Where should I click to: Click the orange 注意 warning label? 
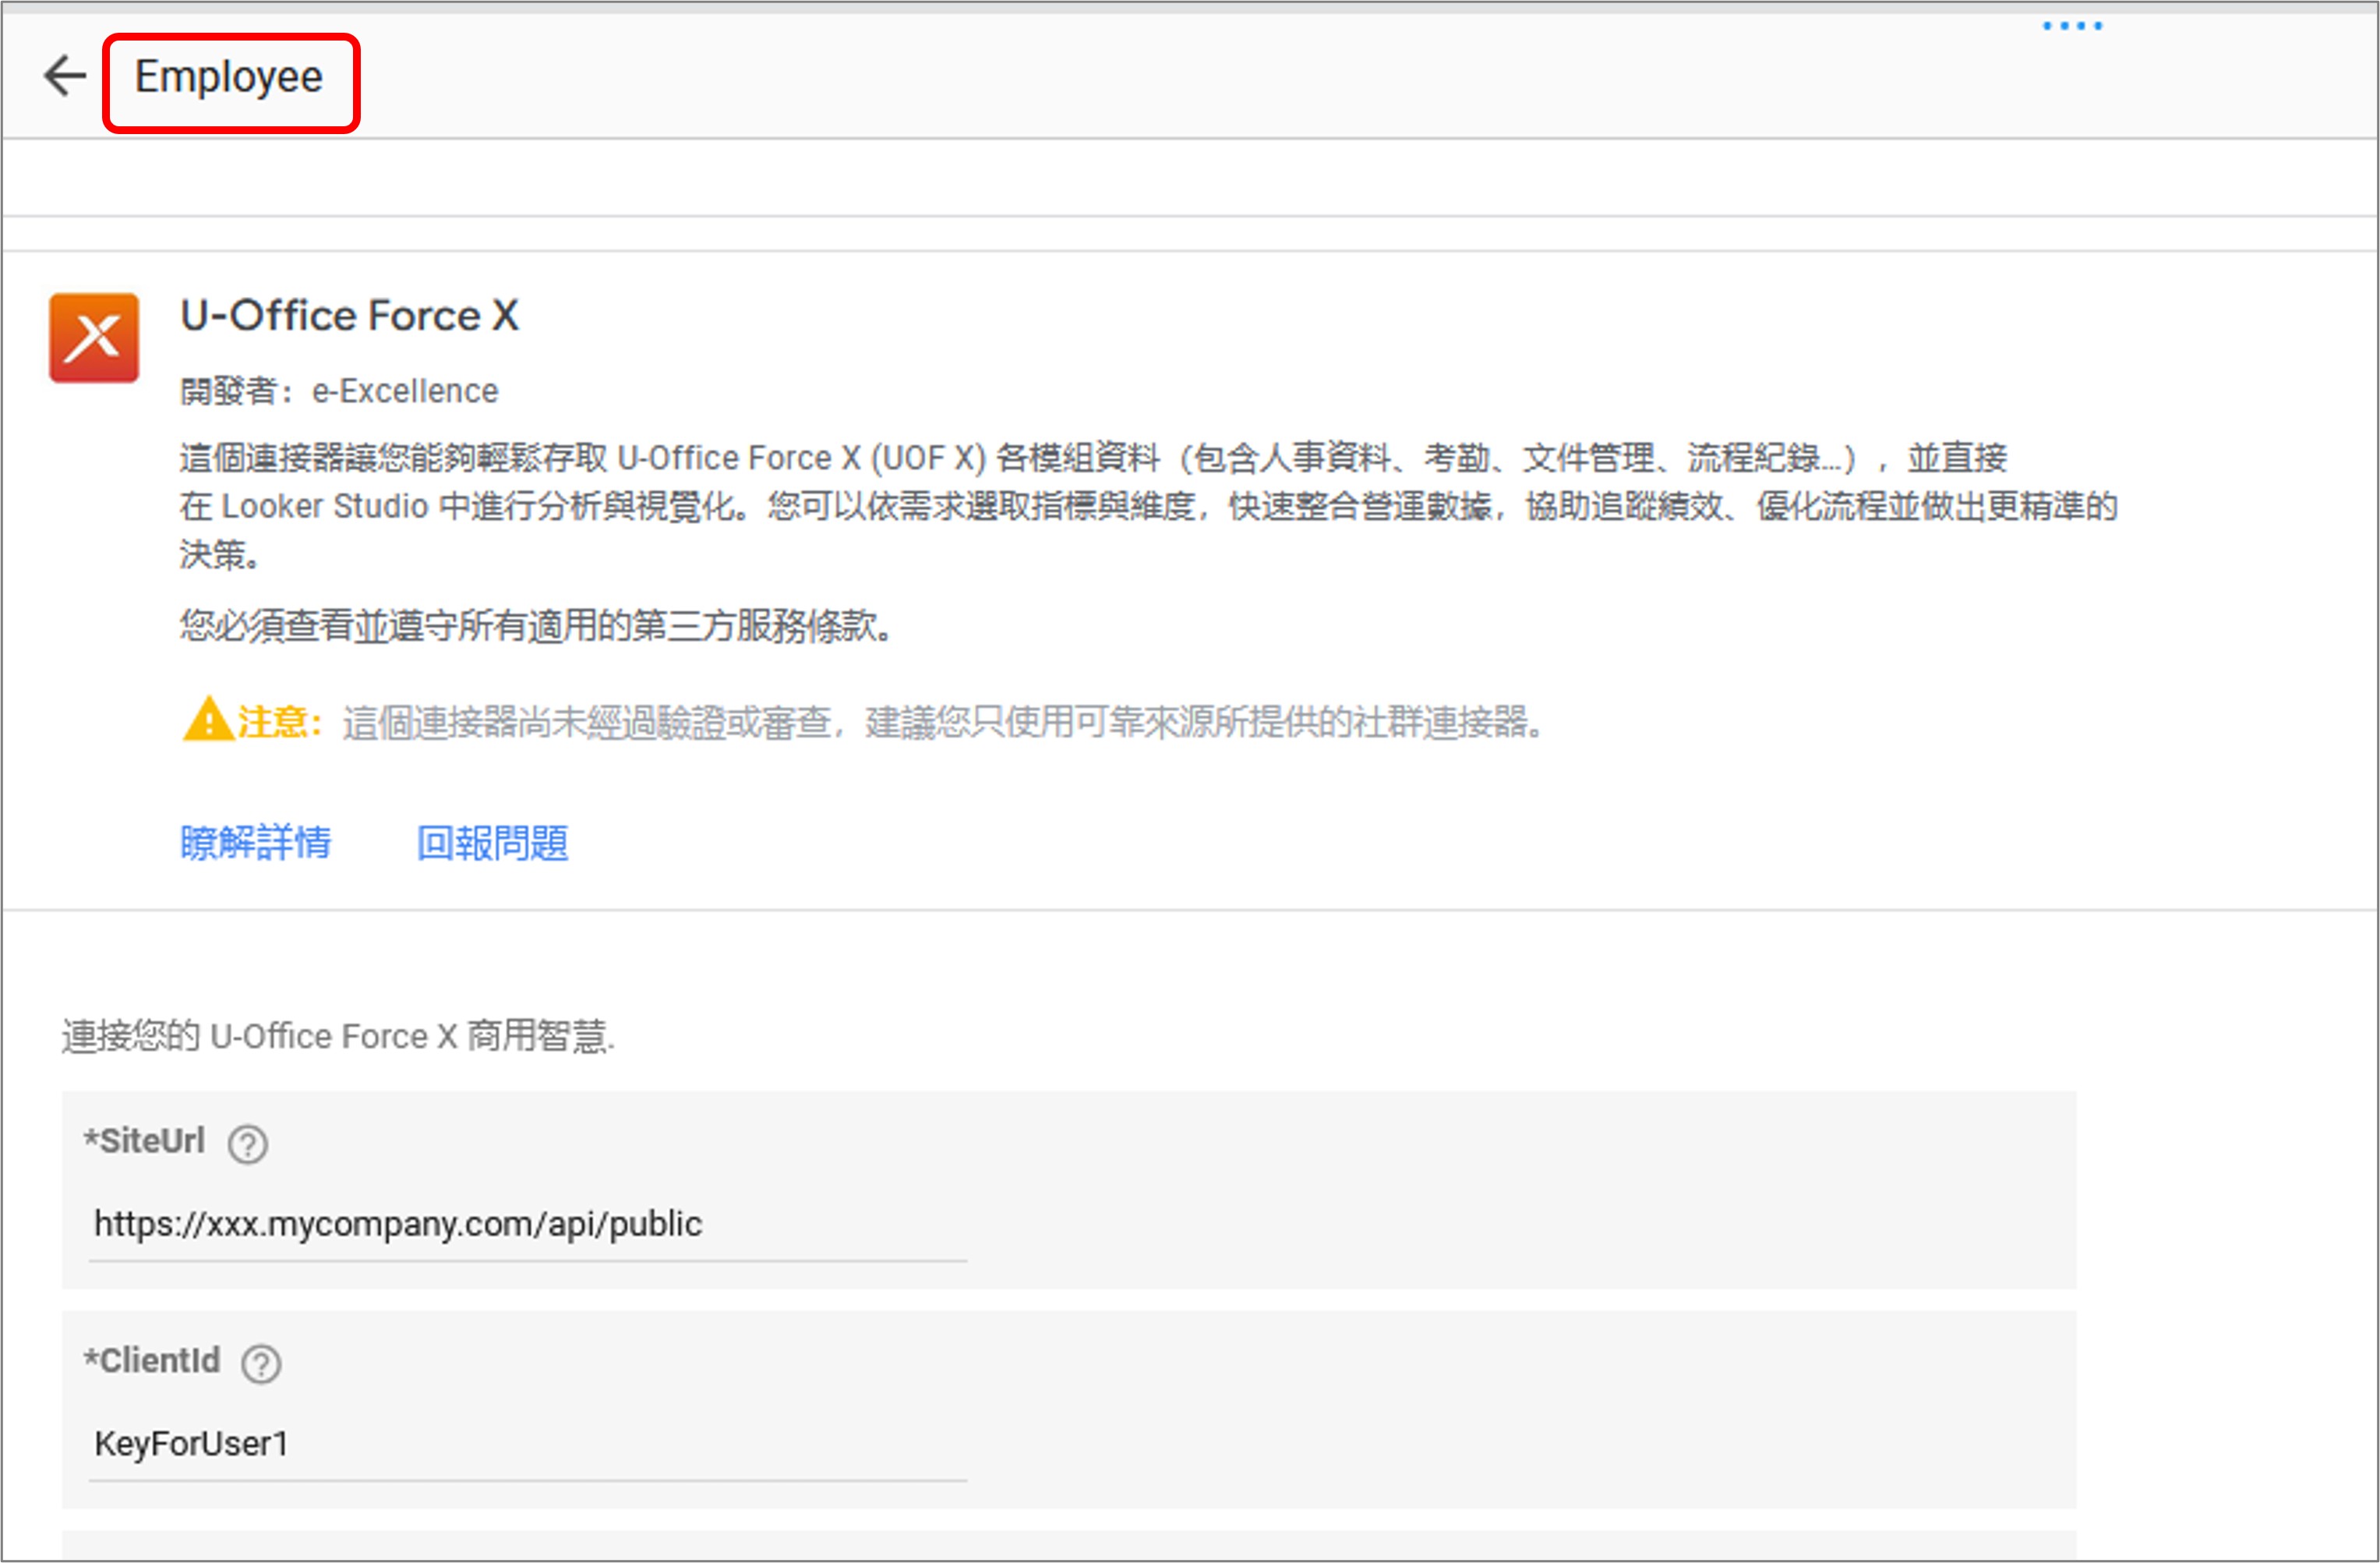[x=279, y=721]
